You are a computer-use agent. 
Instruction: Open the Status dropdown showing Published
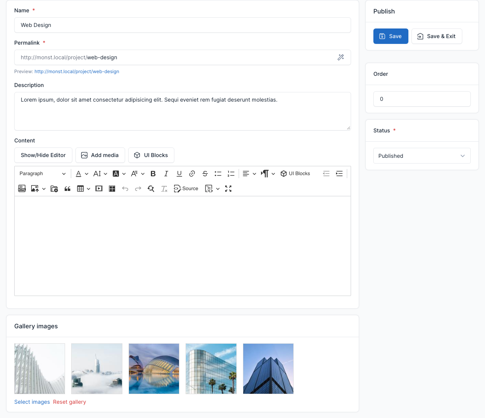click(x=422, y=156)
